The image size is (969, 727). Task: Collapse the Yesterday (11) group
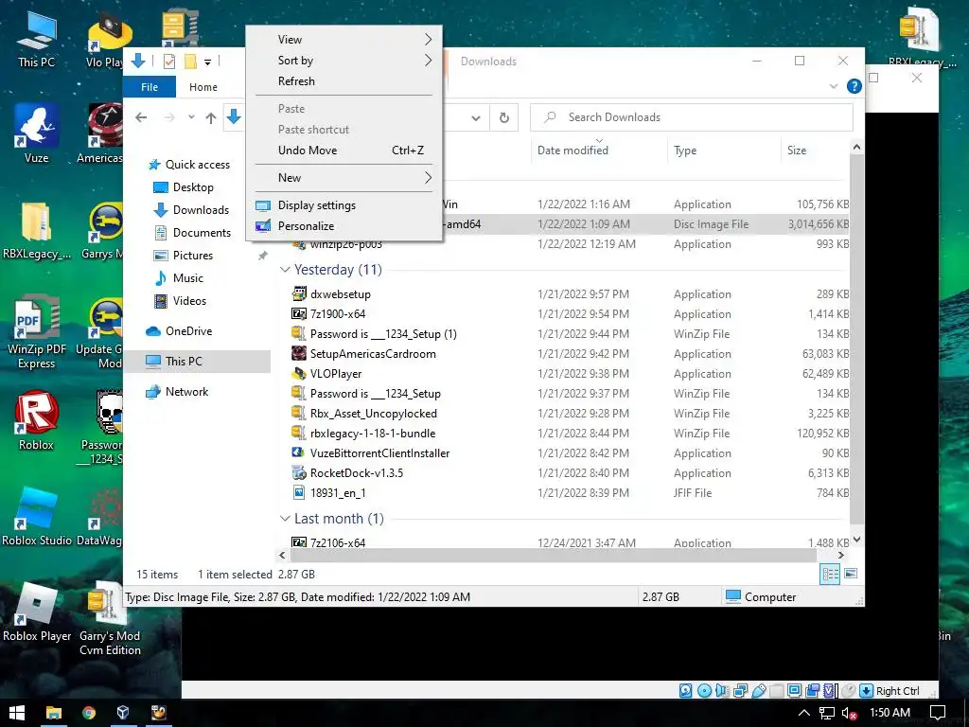pos(285,270)
